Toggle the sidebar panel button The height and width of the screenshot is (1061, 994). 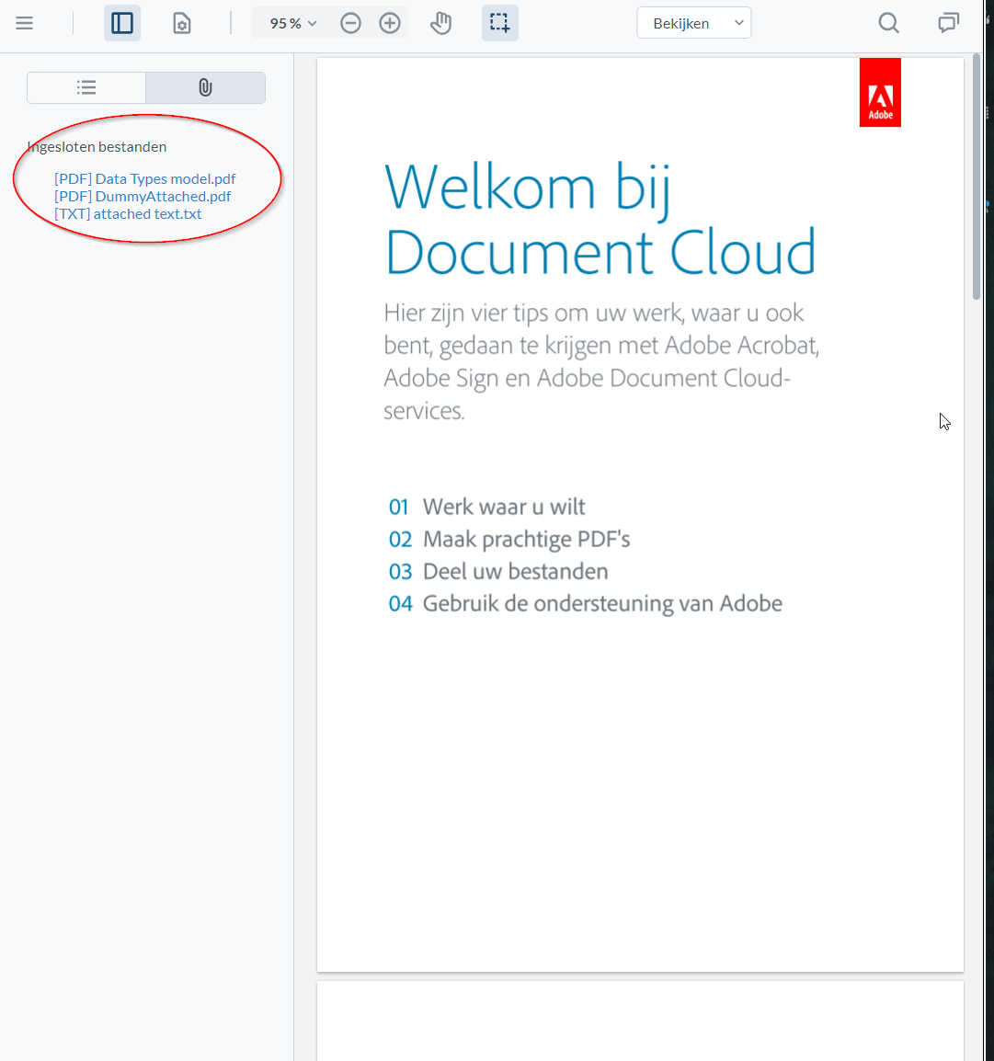point(122,24)
